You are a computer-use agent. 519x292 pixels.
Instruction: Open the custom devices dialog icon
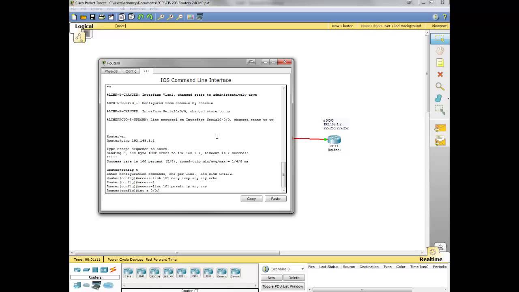point(199,17)
